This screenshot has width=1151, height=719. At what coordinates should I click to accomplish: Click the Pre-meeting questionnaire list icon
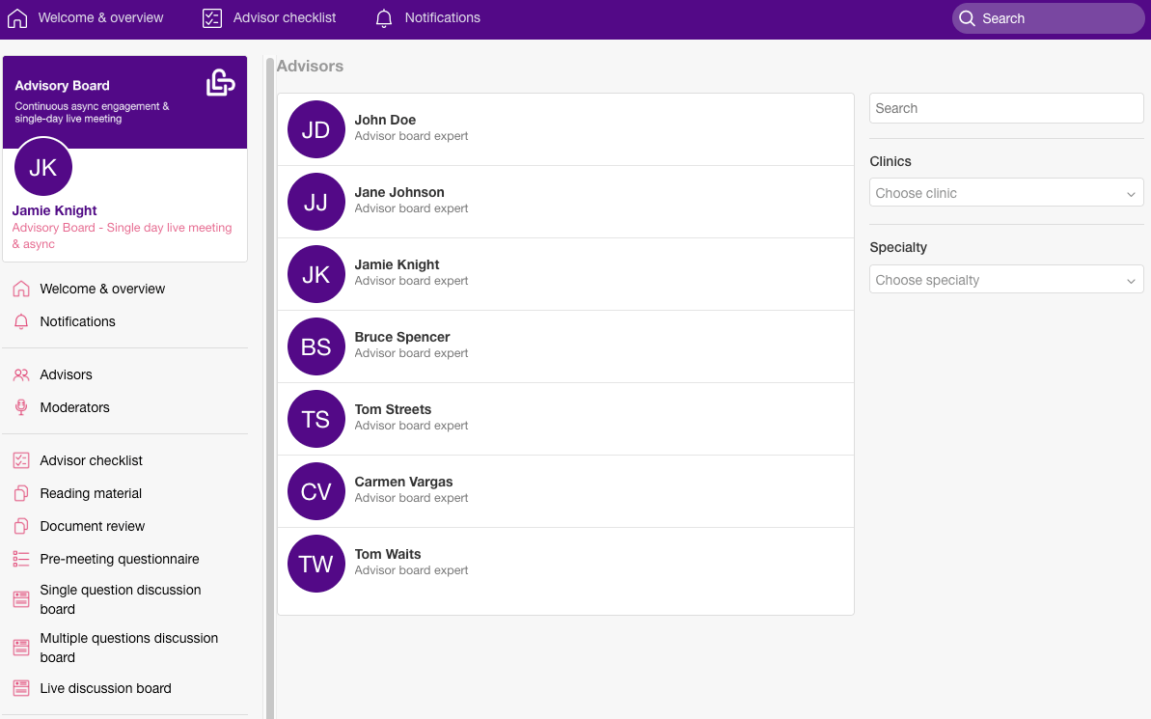[21, 559]
